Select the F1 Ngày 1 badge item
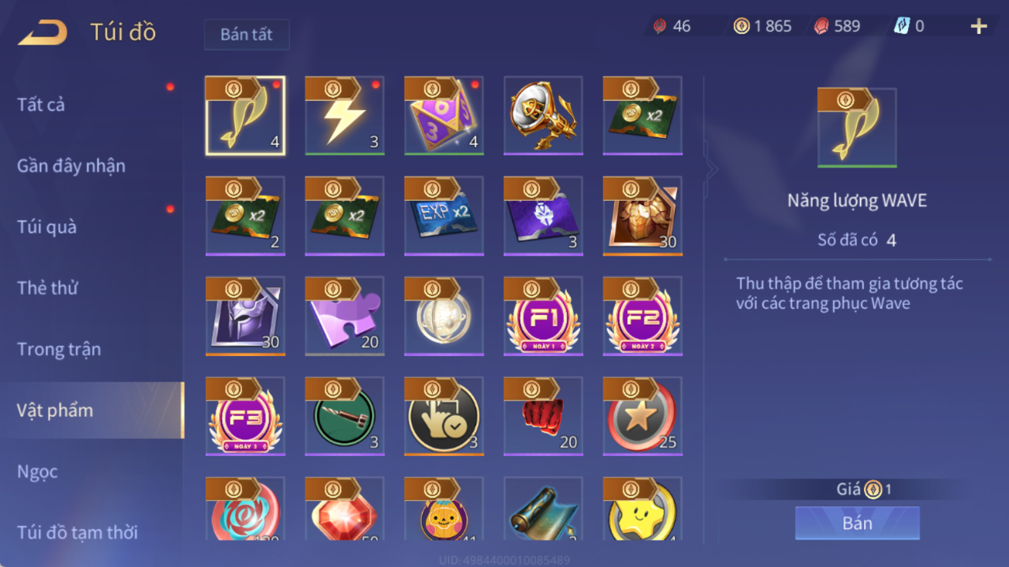The width and height of the screenshot is (1009, 567). point(543,316)
